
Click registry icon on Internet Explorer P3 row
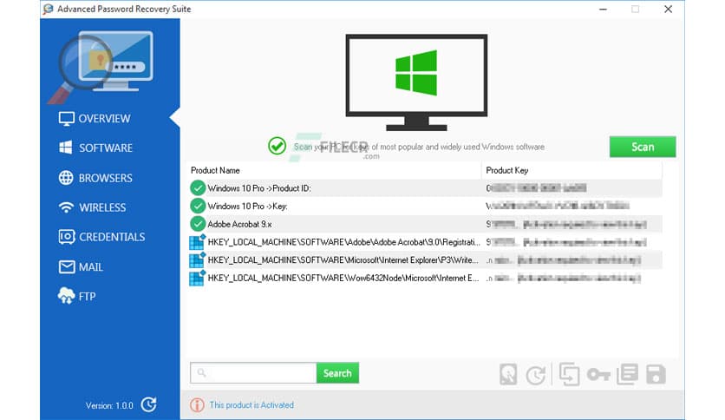(197, 260)
